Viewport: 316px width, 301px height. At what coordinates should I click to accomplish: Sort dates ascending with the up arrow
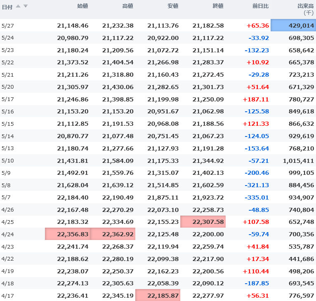[x=18, y=6]
